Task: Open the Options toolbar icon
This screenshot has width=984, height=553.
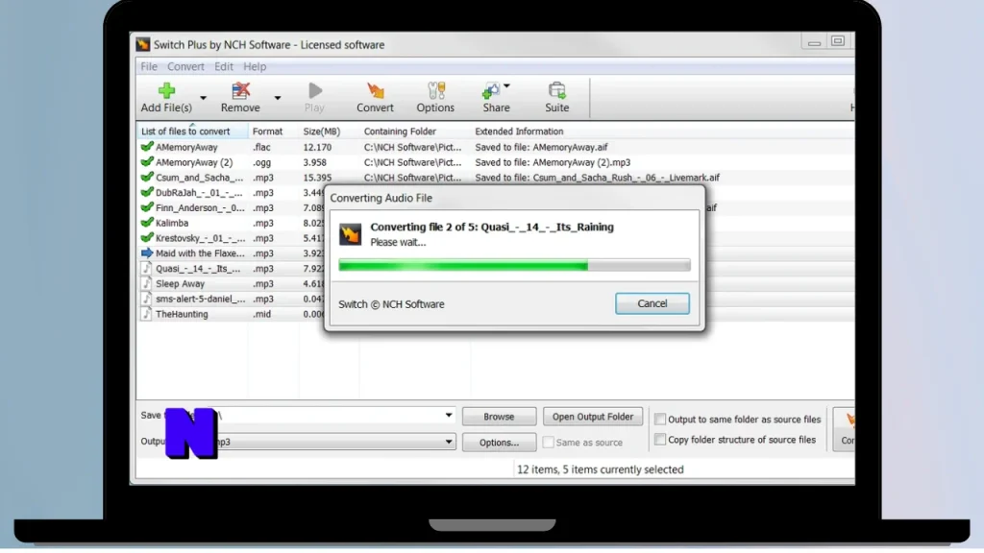Action: 435,91
